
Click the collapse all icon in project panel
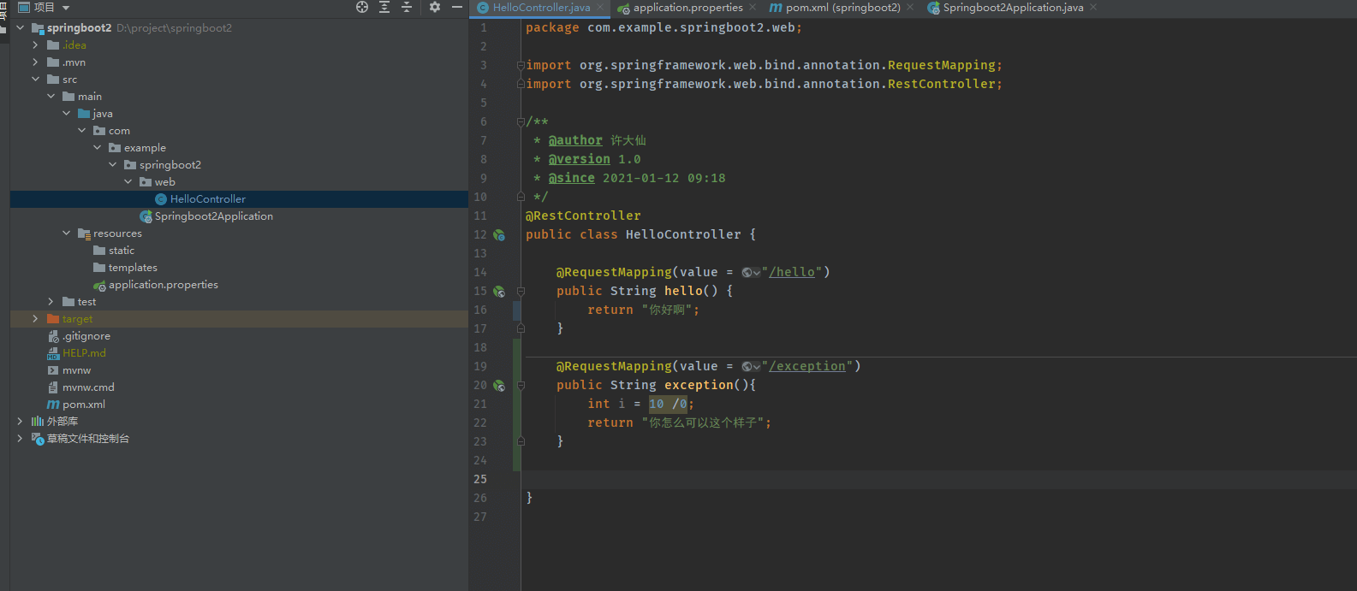coord(407,7)
